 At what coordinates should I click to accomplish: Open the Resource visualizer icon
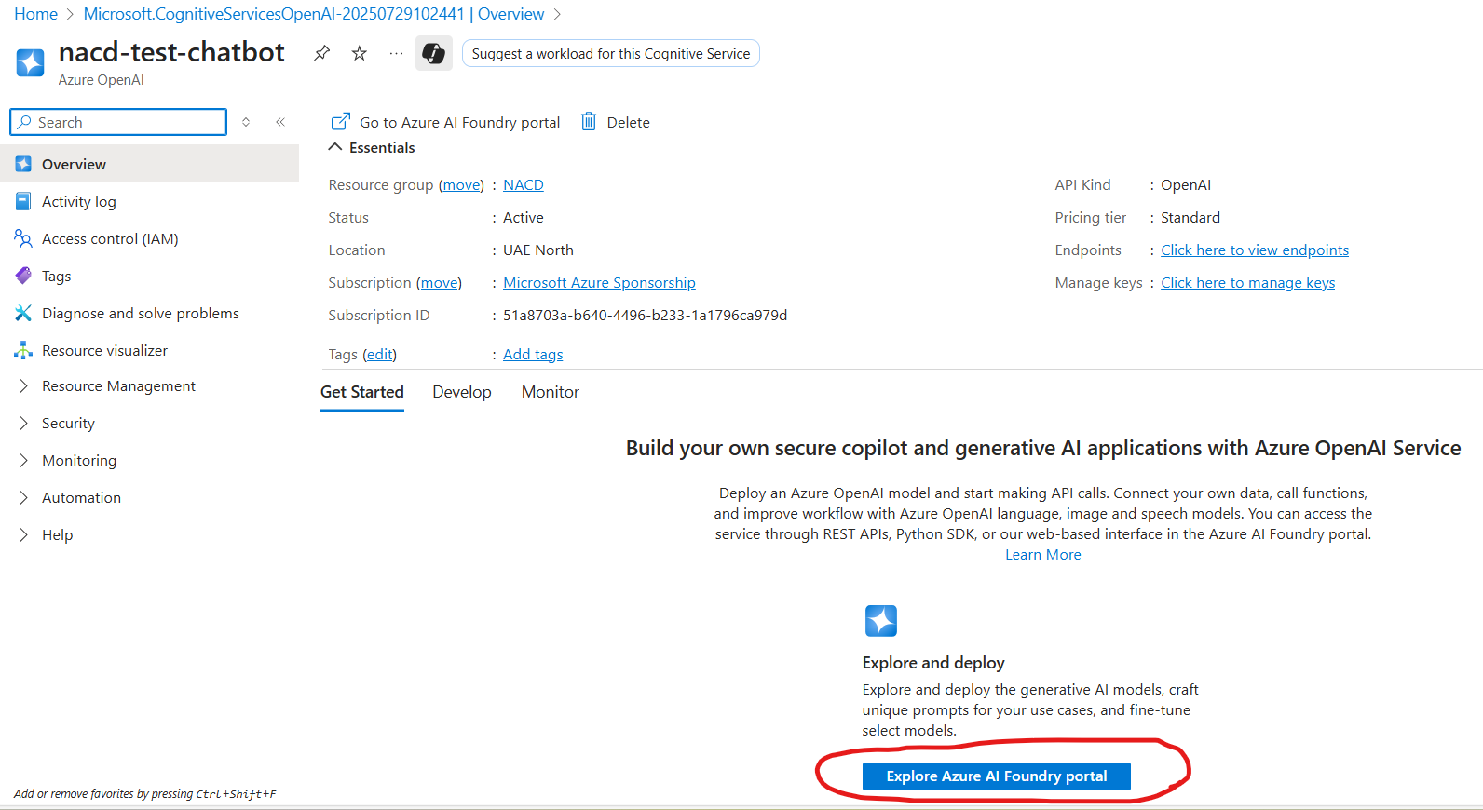click(x=23, y=351)
